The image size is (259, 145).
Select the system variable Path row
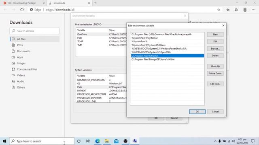point(101,87)
